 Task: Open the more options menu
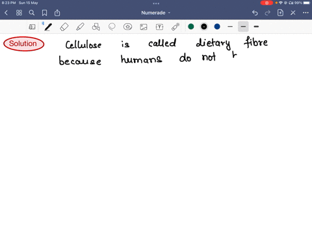305,13
